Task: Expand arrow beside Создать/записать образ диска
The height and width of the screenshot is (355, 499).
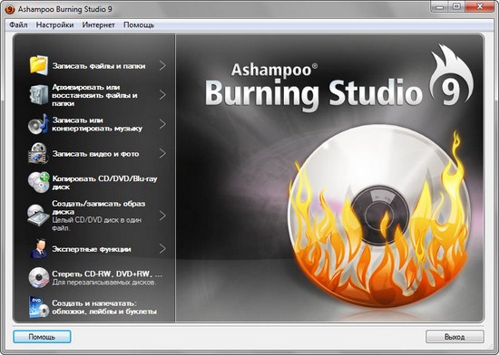Action: coord(162,216)
